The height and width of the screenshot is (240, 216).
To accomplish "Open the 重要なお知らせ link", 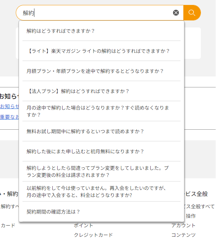I will click(x=9, y=117).
